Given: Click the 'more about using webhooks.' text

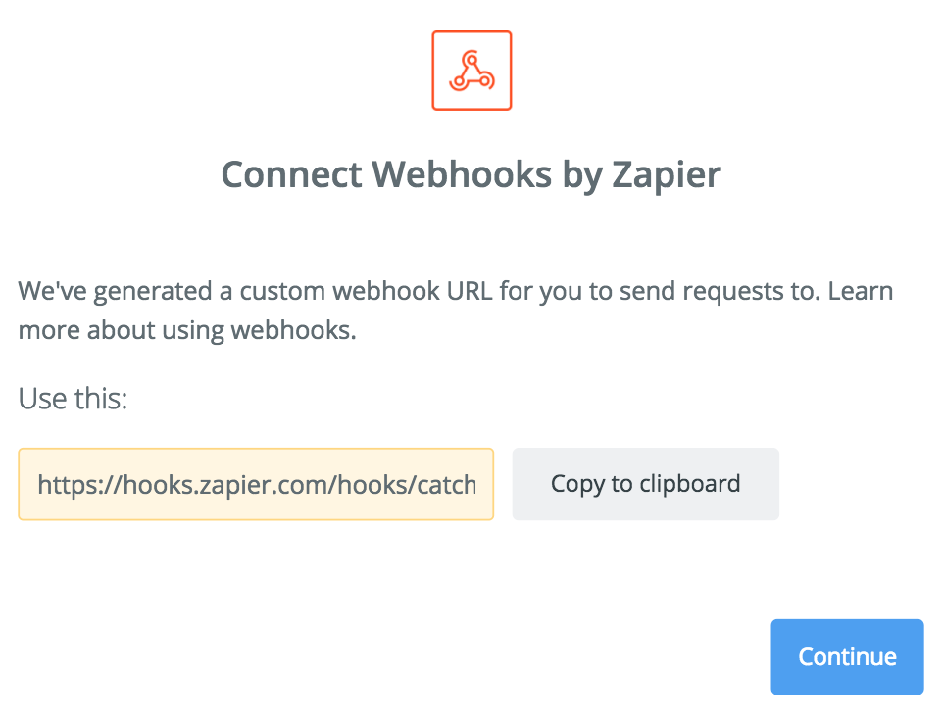Looking at the screenshot, I should pos(187,330).
